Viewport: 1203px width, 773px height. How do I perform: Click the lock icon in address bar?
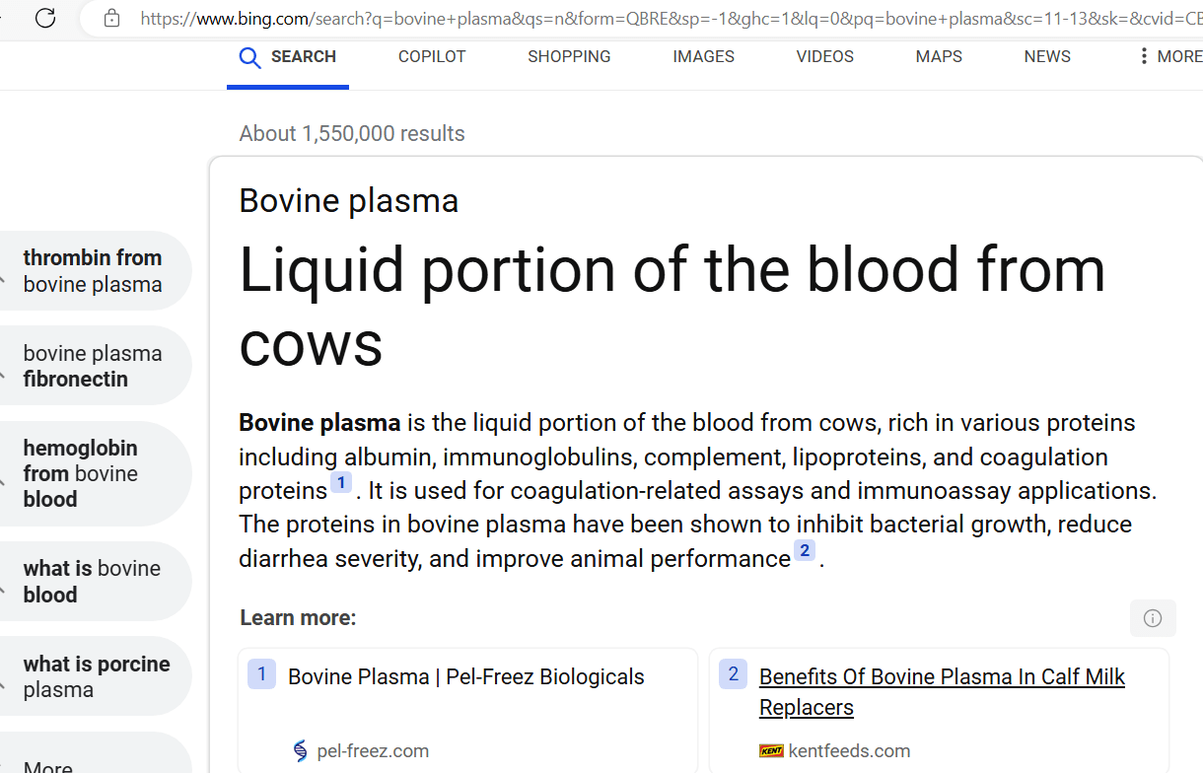[x=111, y=18]
